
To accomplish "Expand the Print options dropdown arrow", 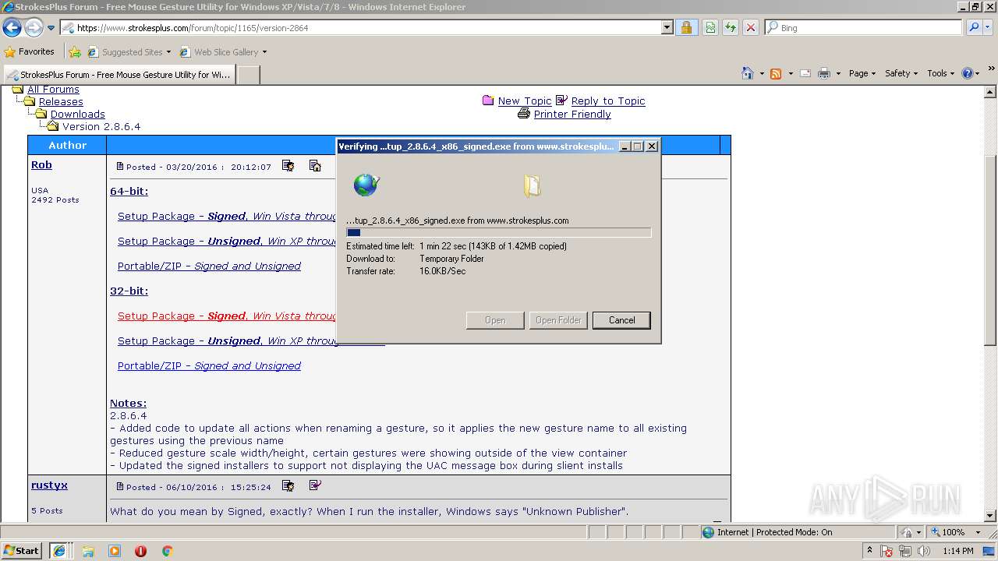I will click(x=838, y=73).
